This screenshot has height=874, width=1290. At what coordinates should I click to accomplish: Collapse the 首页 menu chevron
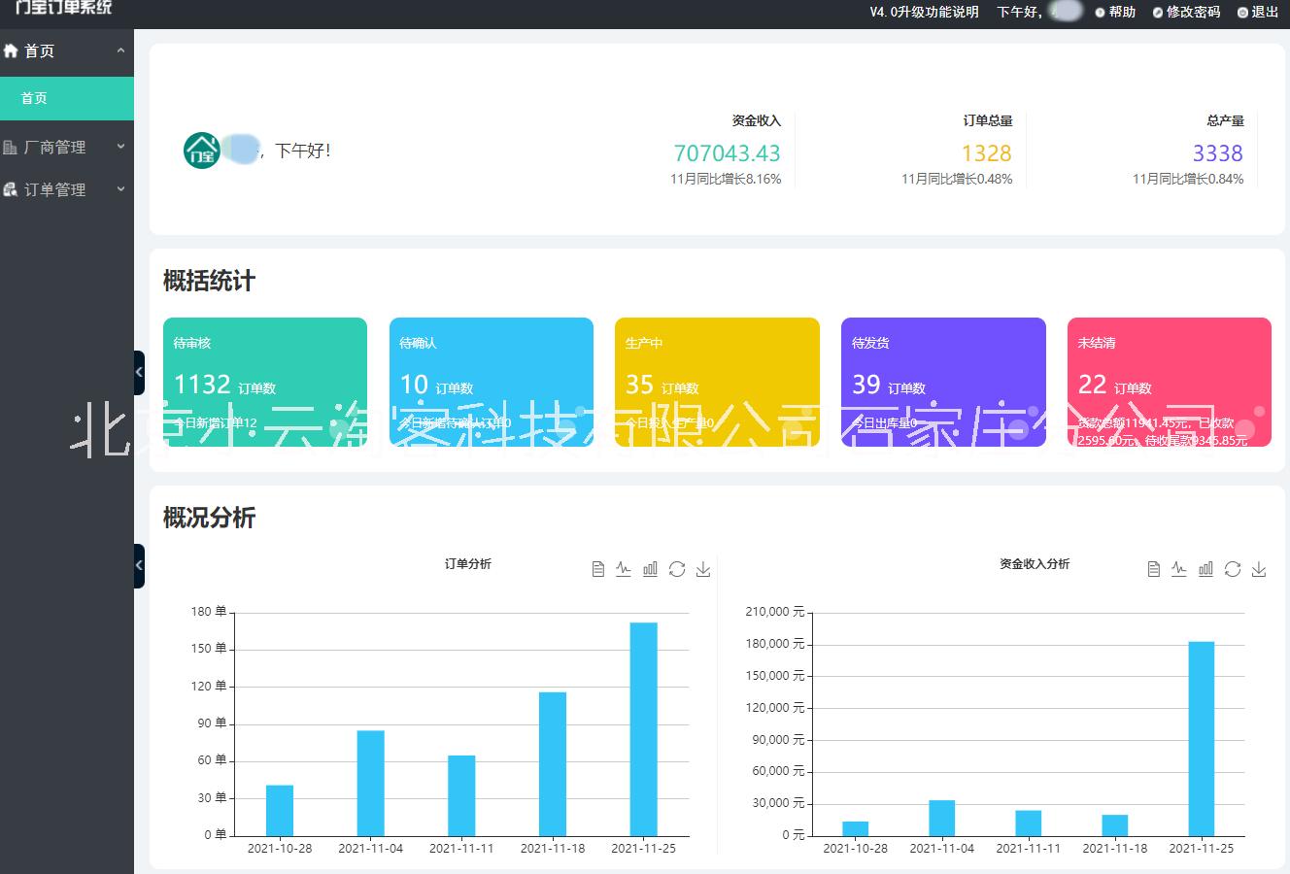(x=120, y=50)
